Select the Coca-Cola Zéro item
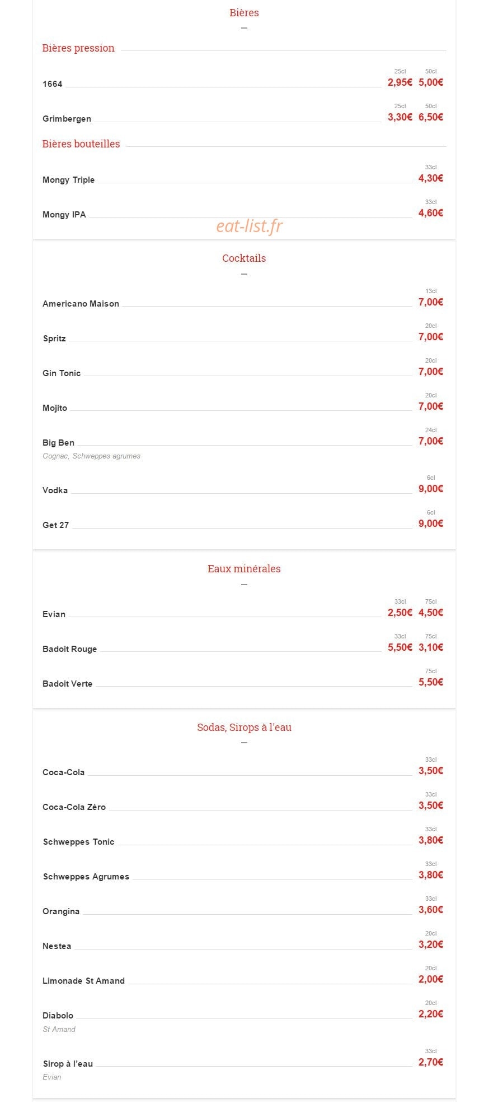Screen dimensions: 484x1102 pos(74,807)
